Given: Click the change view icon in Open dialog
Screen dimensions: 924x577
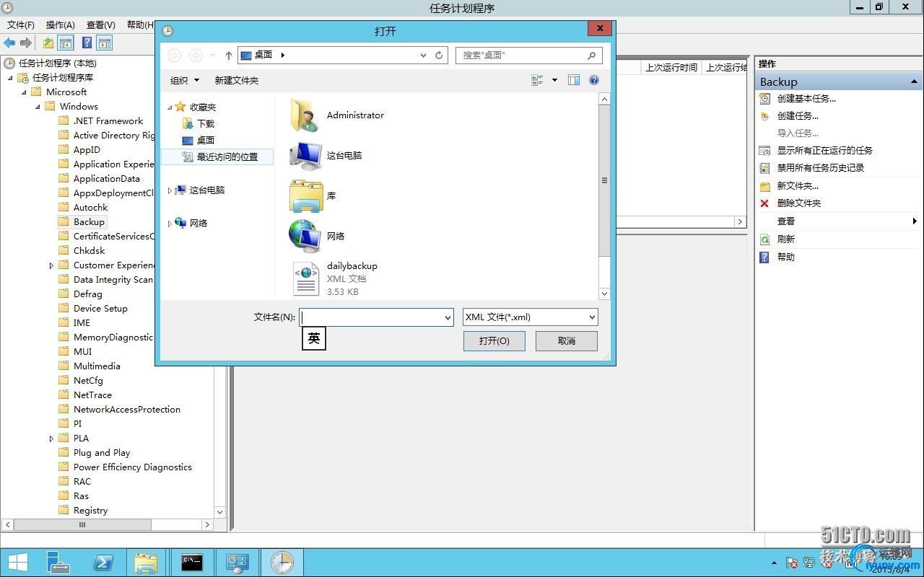Looking at the screenshot, I should (537, 80).
